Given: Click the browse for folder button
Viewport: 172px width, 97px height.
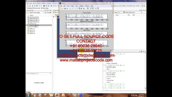Looking at the screenshot, I should (x=142, y=6).
